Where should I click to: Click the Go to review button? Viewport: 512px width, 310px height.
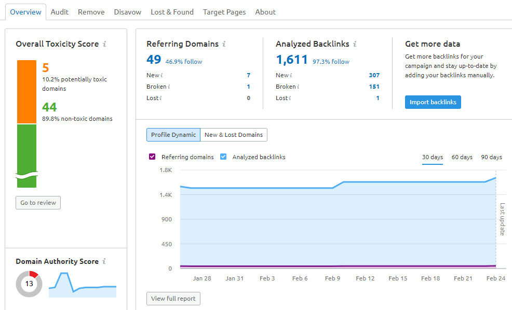pyautogui.click(x=38, y=203)
